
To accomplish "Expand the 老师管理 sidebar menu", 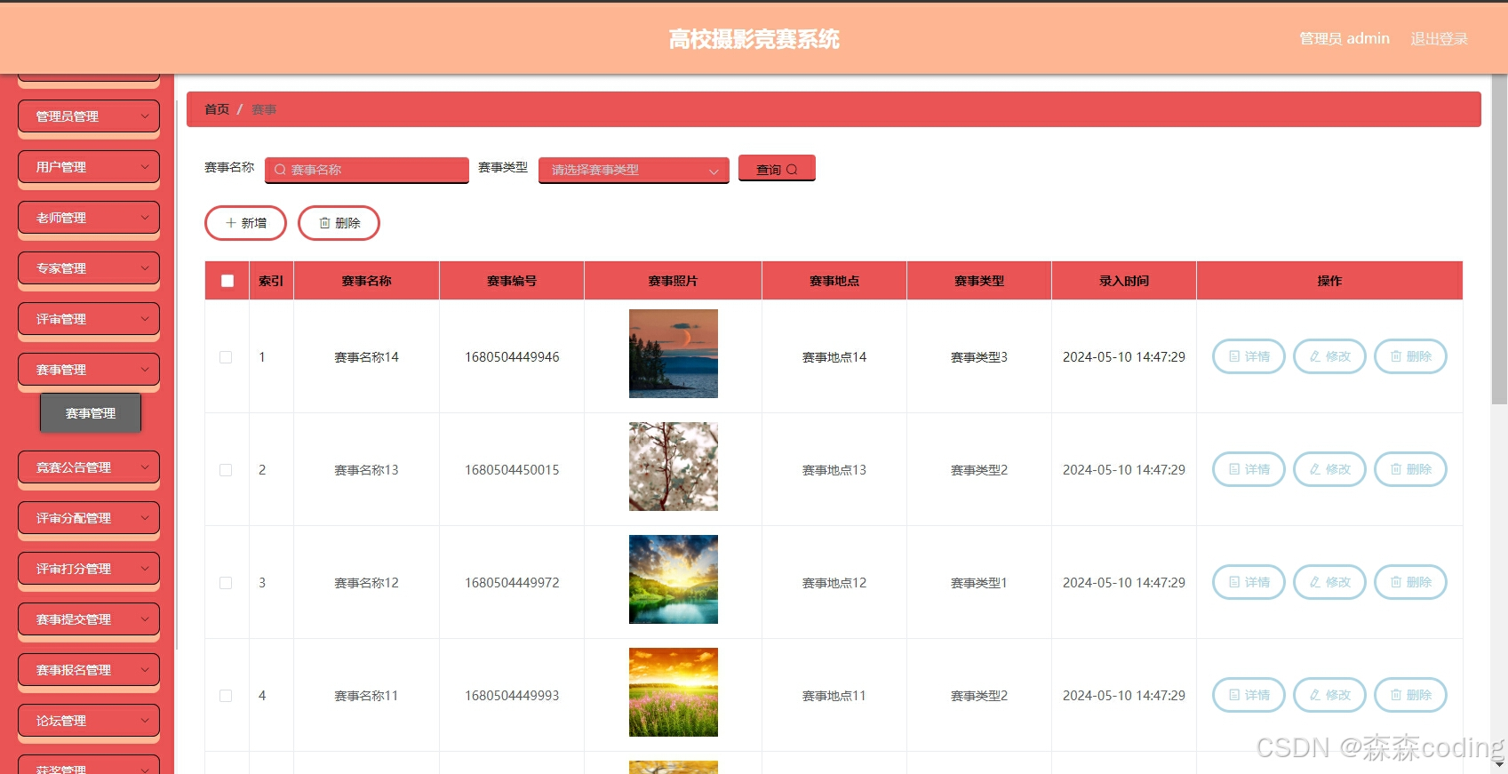I will (89, 218).
